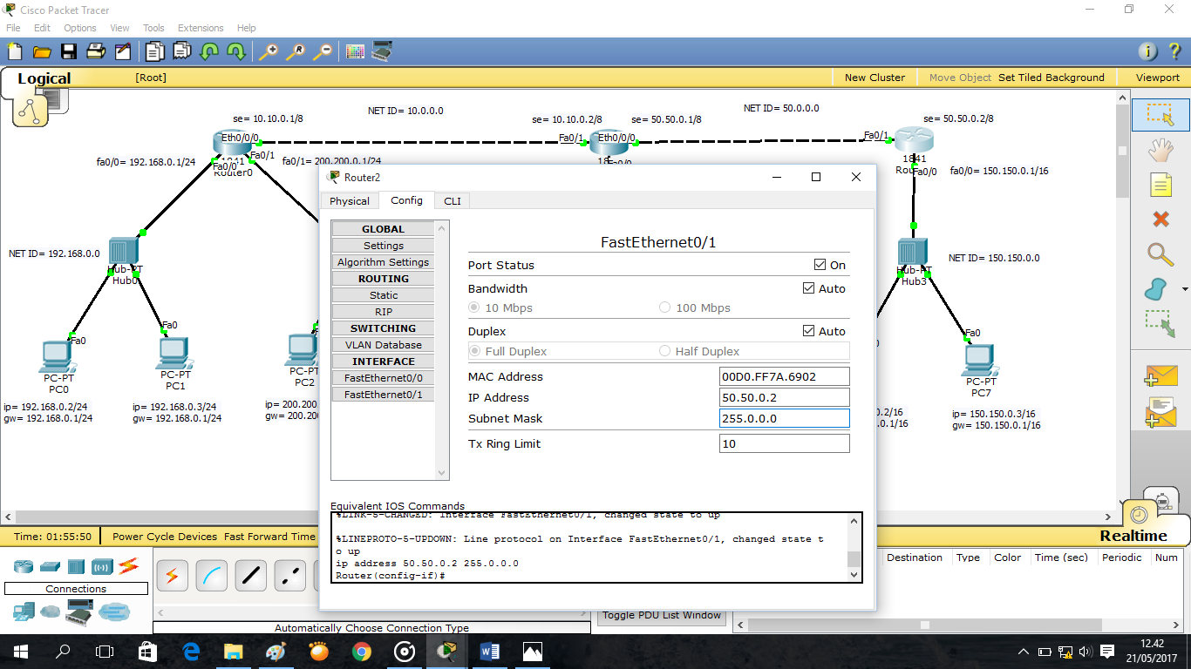Reset zoom with the R magnifier

(296, 51)
